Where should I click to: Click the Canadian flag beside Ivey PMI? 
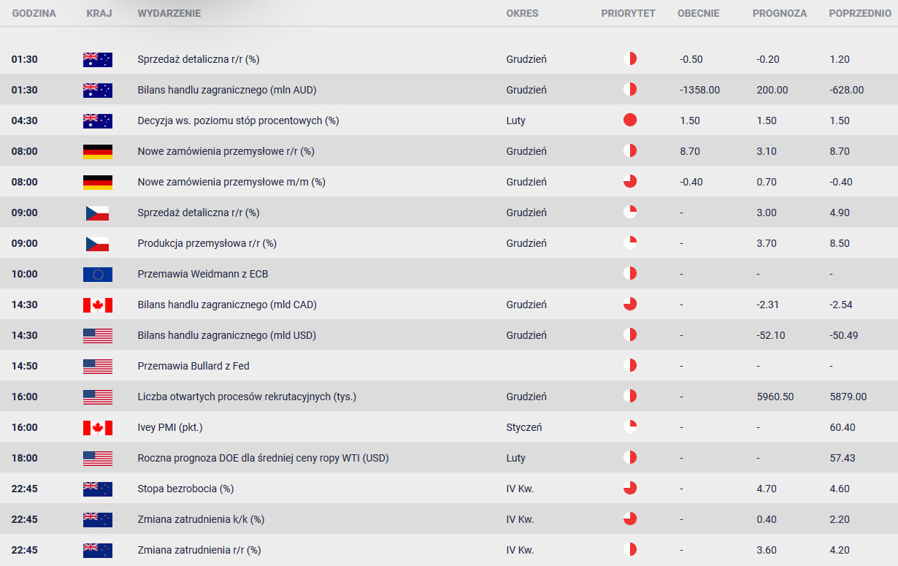point(98,427)
